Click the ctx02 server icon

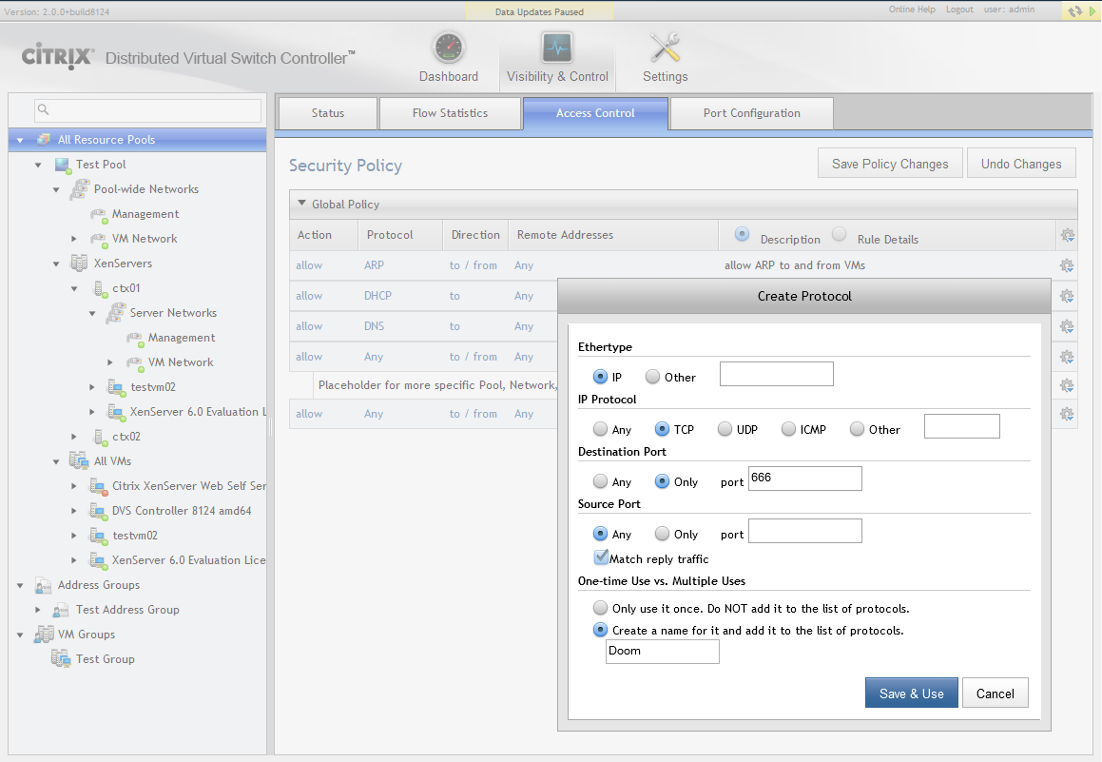pos(101,438)
